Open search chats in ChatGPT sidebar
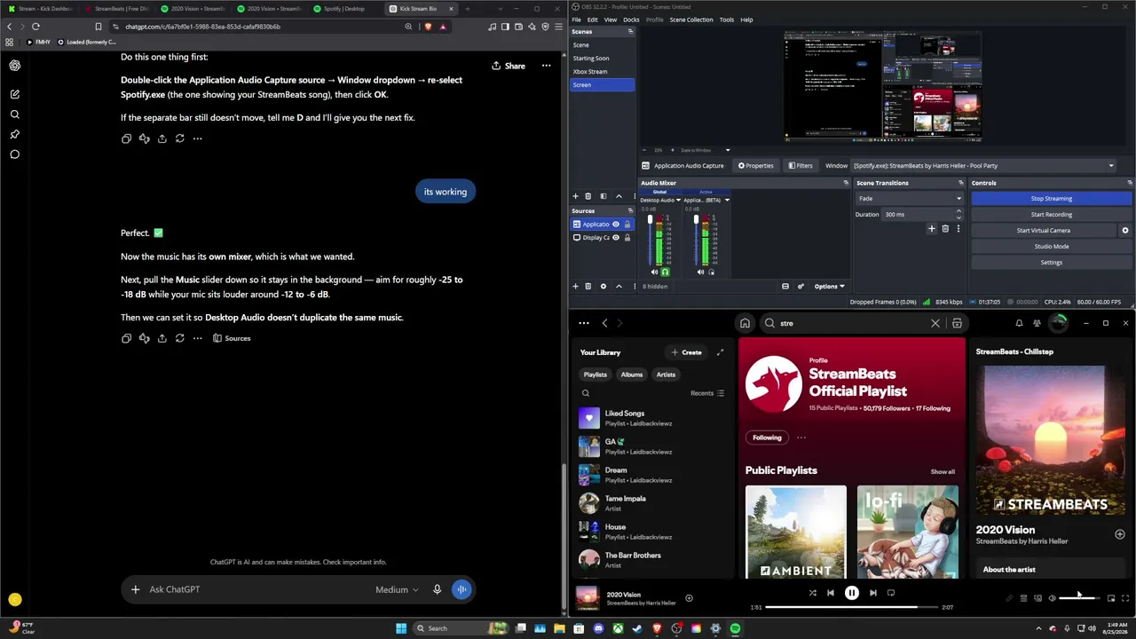 tap(15, 114)
